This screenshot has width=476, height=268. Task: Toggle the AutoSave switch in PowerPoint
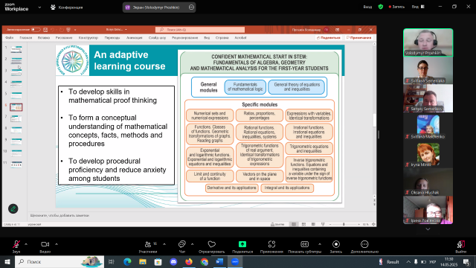(x=36, y=30)
